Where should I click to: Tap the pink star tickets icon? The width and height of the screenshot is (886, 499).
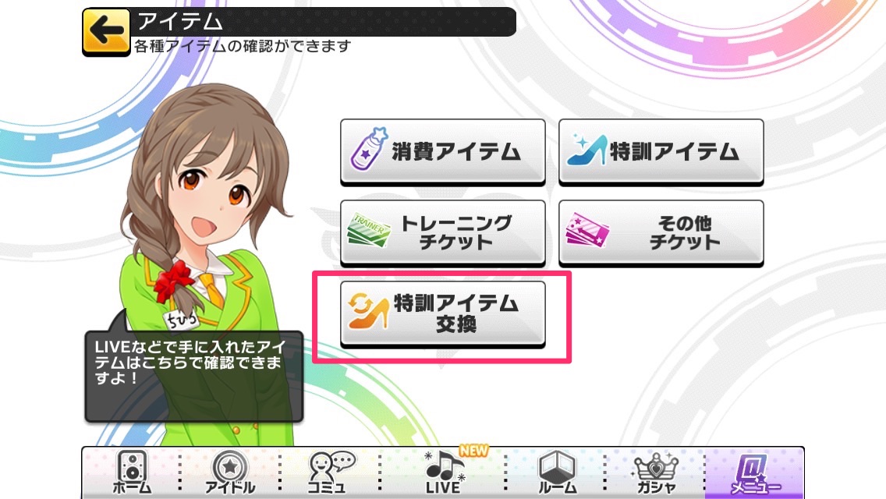point(587,230)
